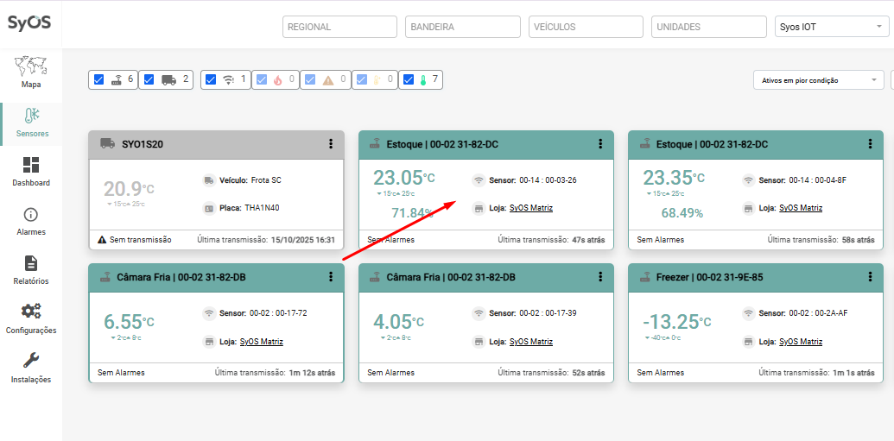Open SyOS Matriz link on Freezer card

800,341
